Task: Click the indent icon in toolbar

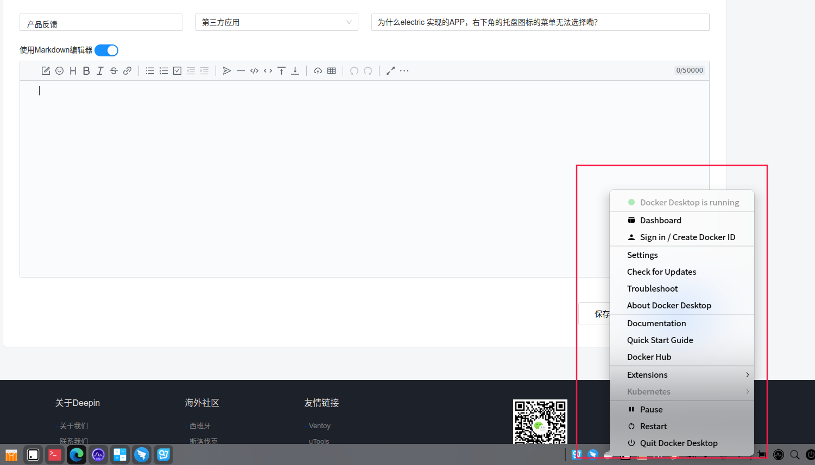Action: [204, 71]
